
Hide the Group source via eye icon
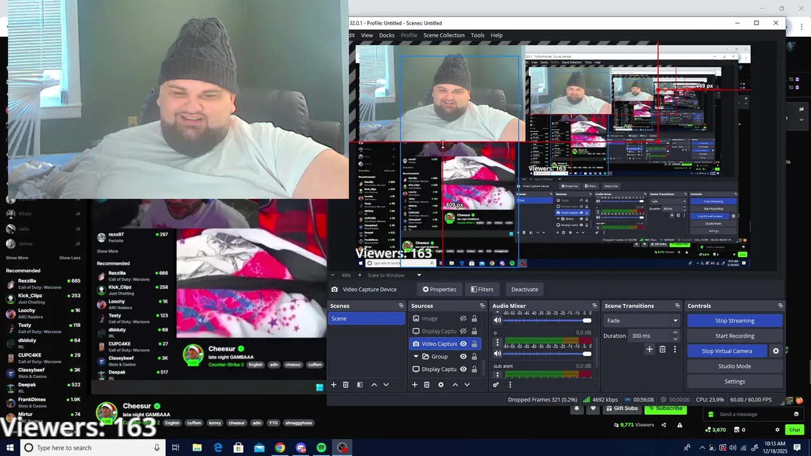click(x=463, y=357)
